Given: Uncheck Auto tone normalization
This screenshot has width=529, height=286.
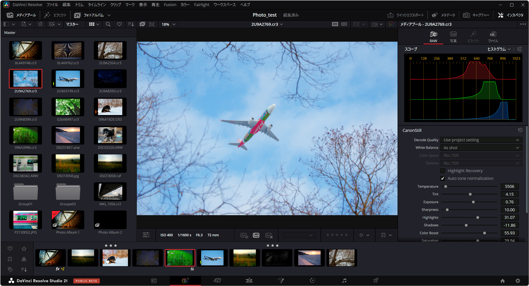Looking at the screenshot, I should [443, 178].
